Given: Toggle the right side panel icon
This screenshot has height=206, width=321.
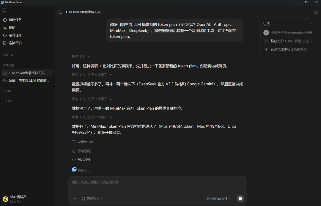Looking at the screenshot, I should coord(316,12).
